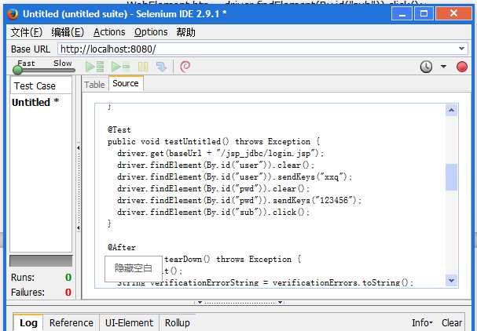Screen dimensions: 477x331
Task: Open the Log tab
Action: (28, 323)
